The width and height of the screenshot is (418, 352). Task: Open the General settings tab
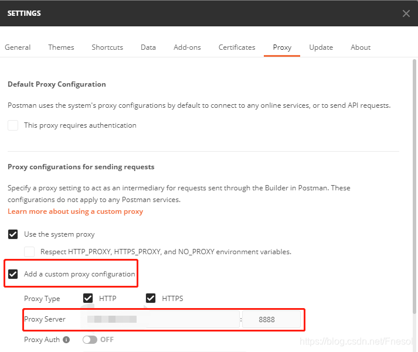[x=18, y=47]
